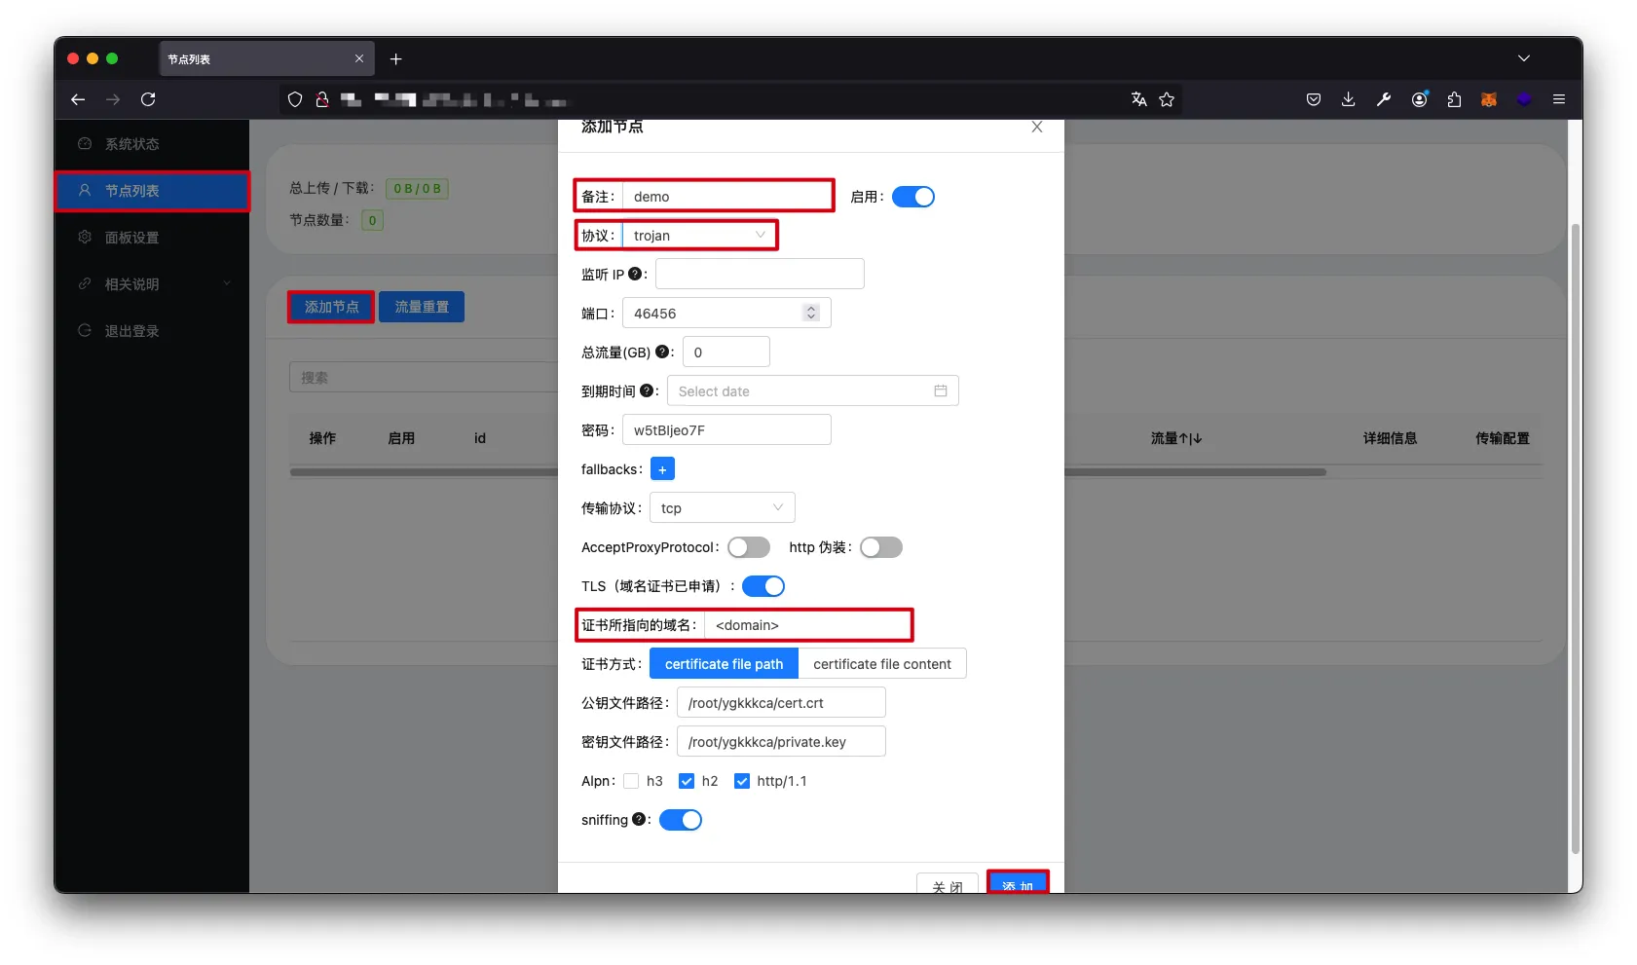Open 面板设置 in the sidebar menu
Image resolution: width=1637 pixels, height=965 pixels.
pyautogui.click(x=131, y=238)
